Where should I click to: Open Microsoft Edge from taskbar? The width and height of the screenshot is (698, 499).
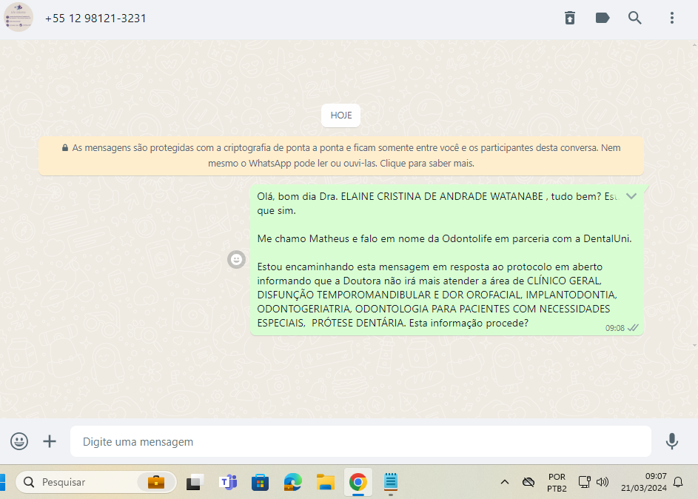pyautogui.click(x=293, y=482)
